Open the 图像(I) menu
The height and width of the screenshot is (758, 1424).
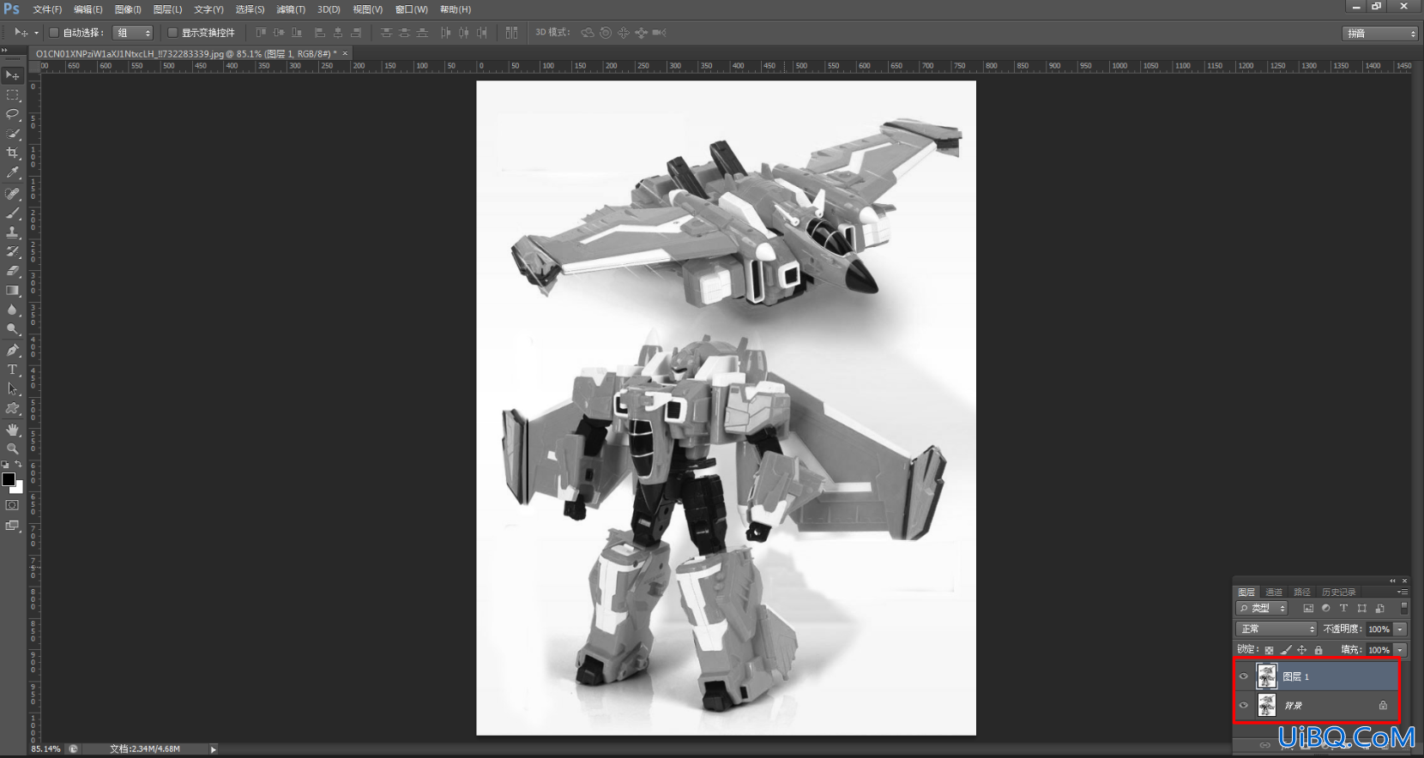(128, 9)
